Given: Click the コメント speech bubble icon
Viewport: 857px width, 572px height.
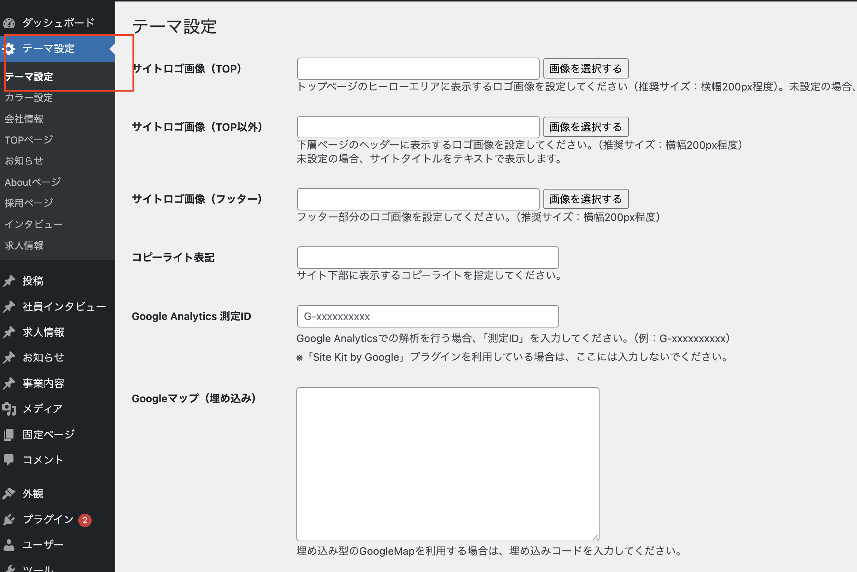Looking at the screenshot, I should point(9,460).
